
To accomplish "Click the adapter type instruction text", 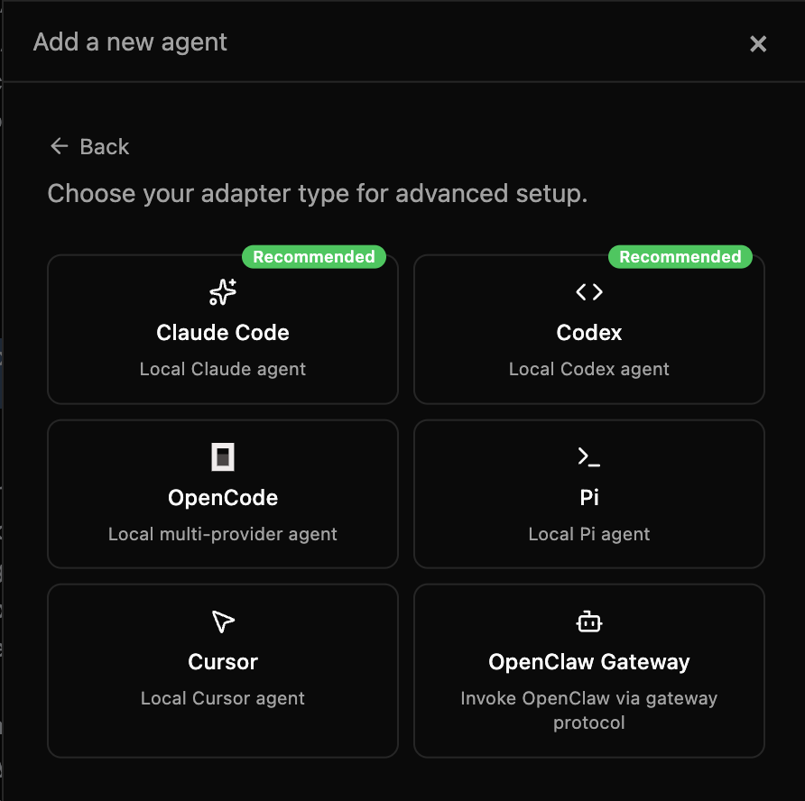I will click(317, 193).
